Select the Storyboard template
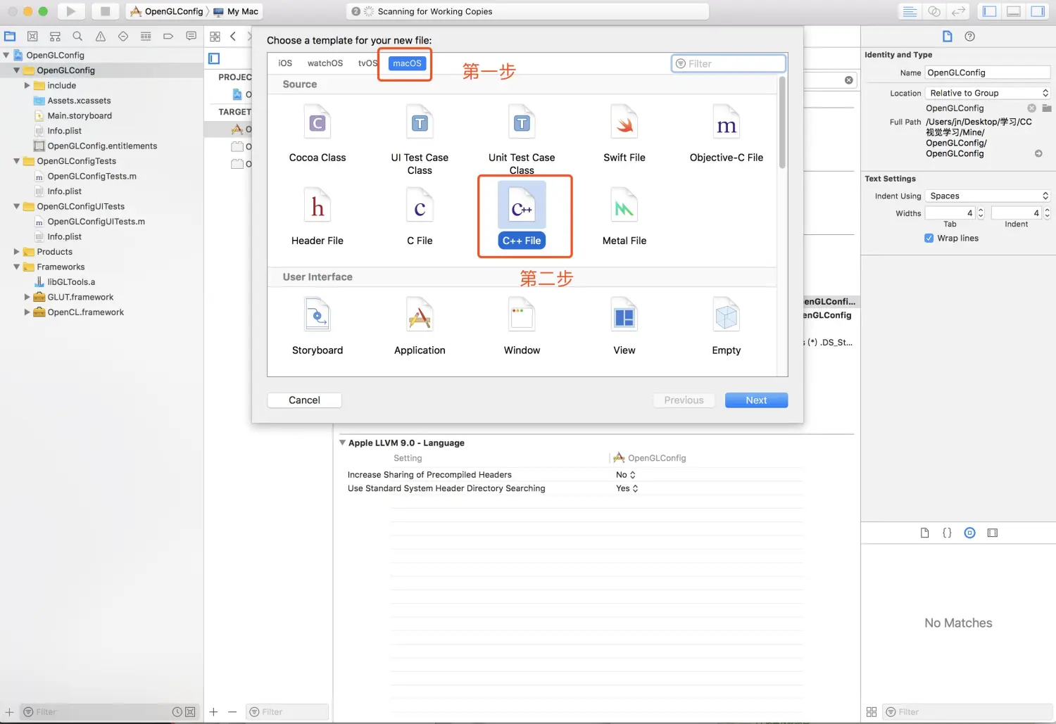Viewport: 1056px width, 724px height. coord(318,326)
